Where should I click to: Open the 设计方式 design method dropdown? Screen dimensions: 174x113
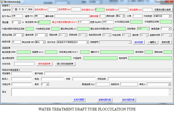tap(73, 42)
